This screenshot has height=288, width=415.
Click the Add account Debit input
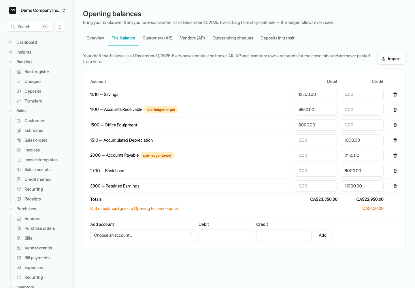(226, 235)
